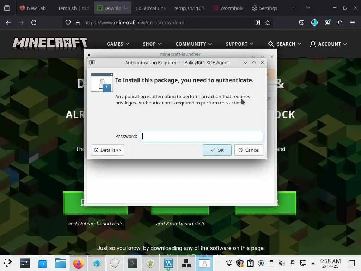Image resolution: width=361 pixels, height=271 pixels.
Task: Click the three-squares taskbar icon
Action: pos(186,263)
